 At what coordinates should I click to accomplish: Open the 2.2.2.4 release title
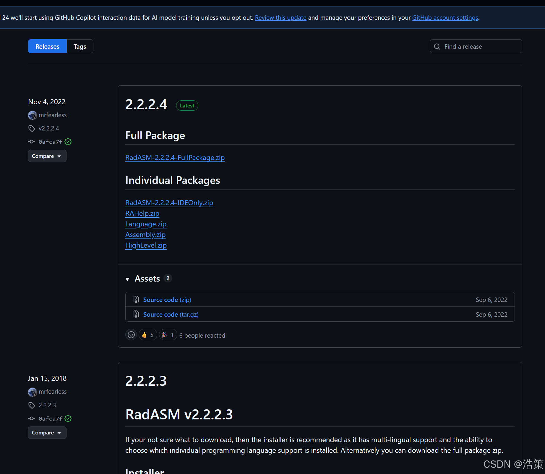(146, 104)
